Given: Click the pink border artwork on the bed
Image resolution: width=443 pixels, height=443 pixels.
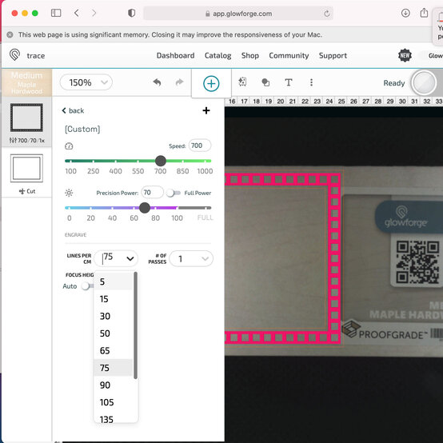Looking at the screenshot, I should (x=334, y=258).
